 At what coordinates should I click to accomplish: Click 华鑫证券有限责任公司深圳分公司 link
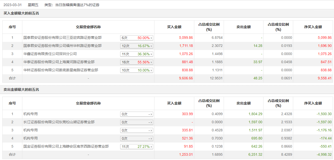(x=50, y=54)
